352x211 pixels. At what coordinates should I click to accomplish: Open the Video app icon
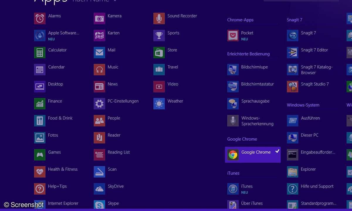(159, 86)
